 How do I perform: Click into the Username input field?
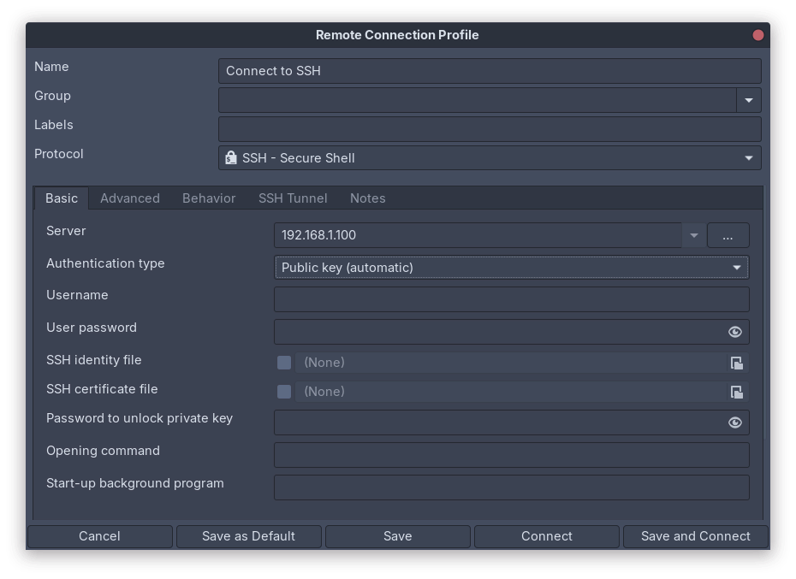click(511, 299)
